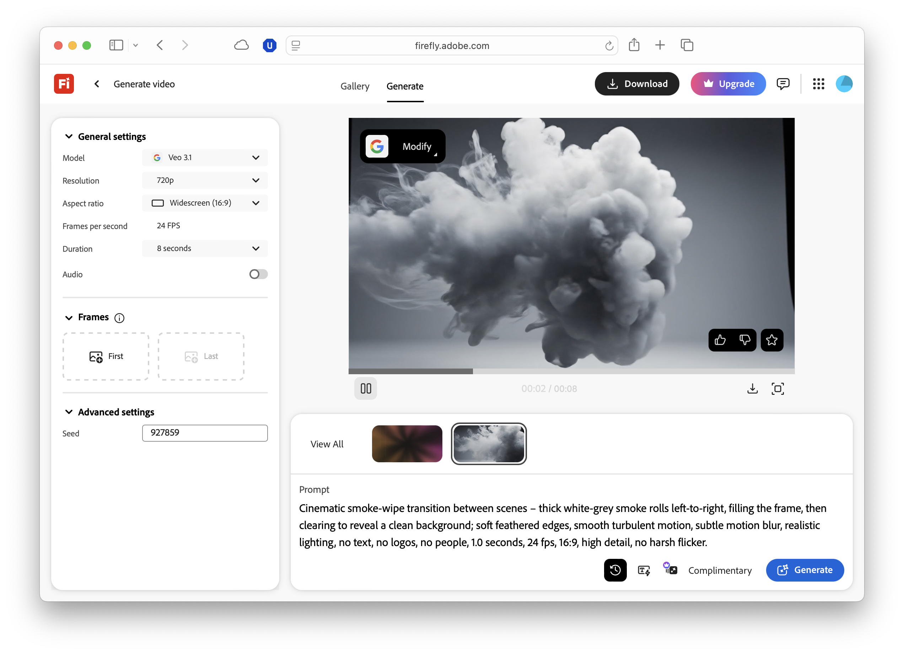This screenshot has height=654, width=904.
Task: Click the video progress bar
Action: [571, 371]
